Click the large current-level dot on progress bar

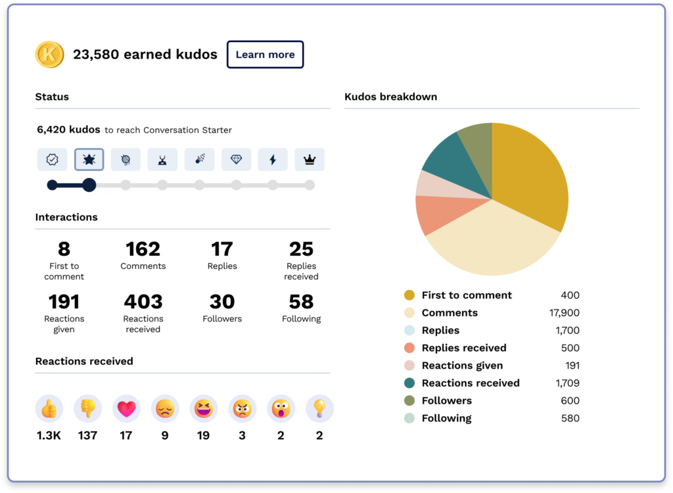point(89,185)
